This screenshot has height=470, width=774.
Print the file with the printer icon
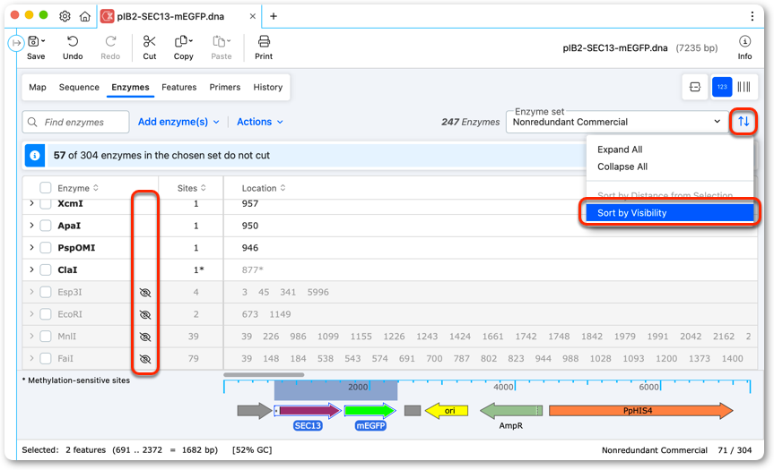264,41
